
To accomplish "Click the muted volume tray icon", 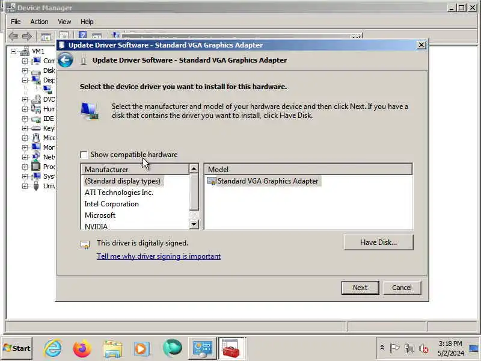I will point(424,348).
